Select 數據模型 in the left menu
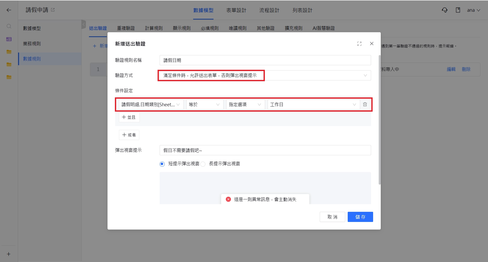Viewport: 488px width, 262px height. (x=50, y=28)
